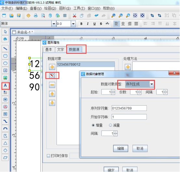The width and height of the screenshot is (180, 172).
Task: Click 取消 in 数据对象管理 dialog
Action: tap(140, 149)
